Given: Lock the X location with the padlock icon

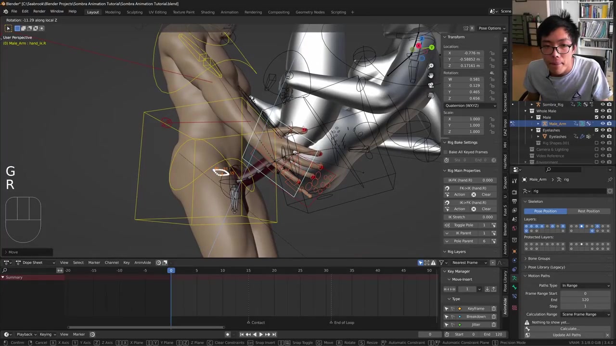Looking at the screenshot, I should 492,53.
